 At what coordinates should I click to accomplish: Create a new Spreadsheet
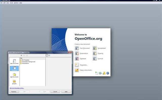(99, 48)
